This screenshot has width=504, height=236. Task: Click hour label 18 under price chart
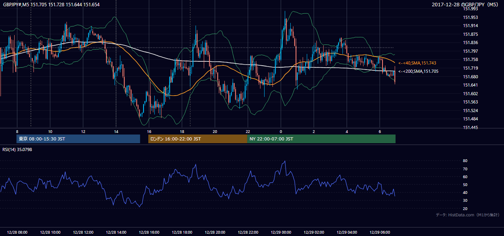click(x=182, y=131)
